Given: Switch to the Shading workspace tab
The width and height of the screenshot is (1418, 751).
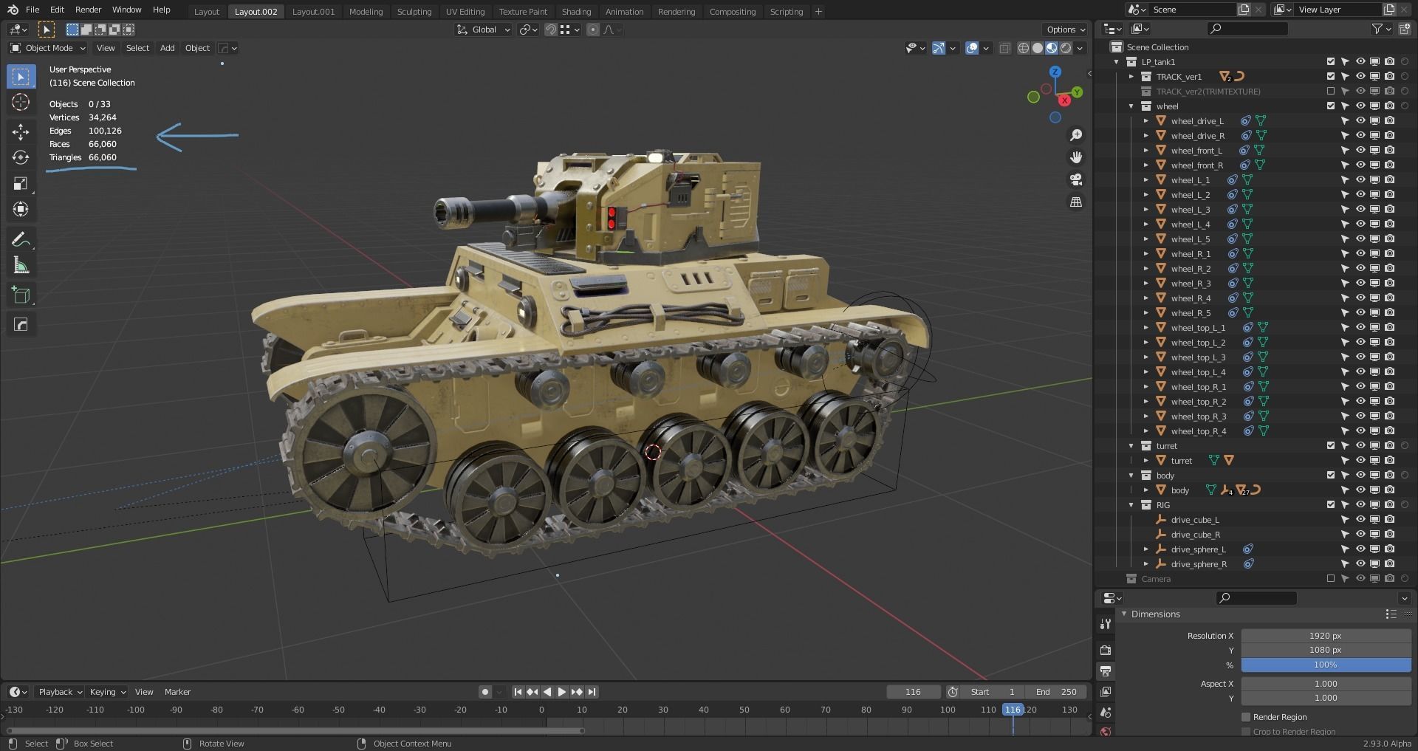Looking at the screenshot, I should point(576,12).
